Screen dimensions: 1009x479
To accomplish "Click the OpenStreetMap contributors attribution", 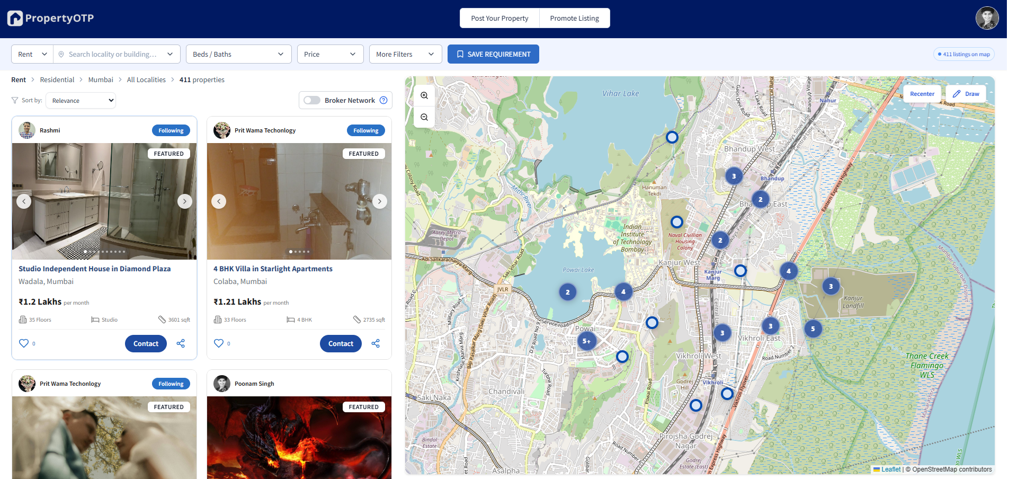I will pyautogui.click(x=952, y=469).
